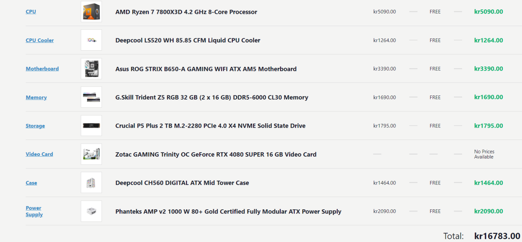
Task: Click the Video Card category link
Action: pos(39,154)
